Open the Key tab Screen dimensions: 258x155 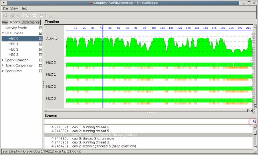[x=5, y=22]
